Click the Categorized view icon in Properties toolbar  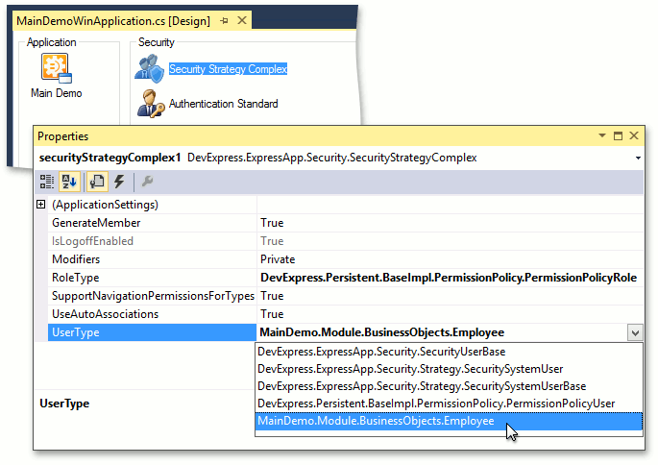(x=46, y=182)
